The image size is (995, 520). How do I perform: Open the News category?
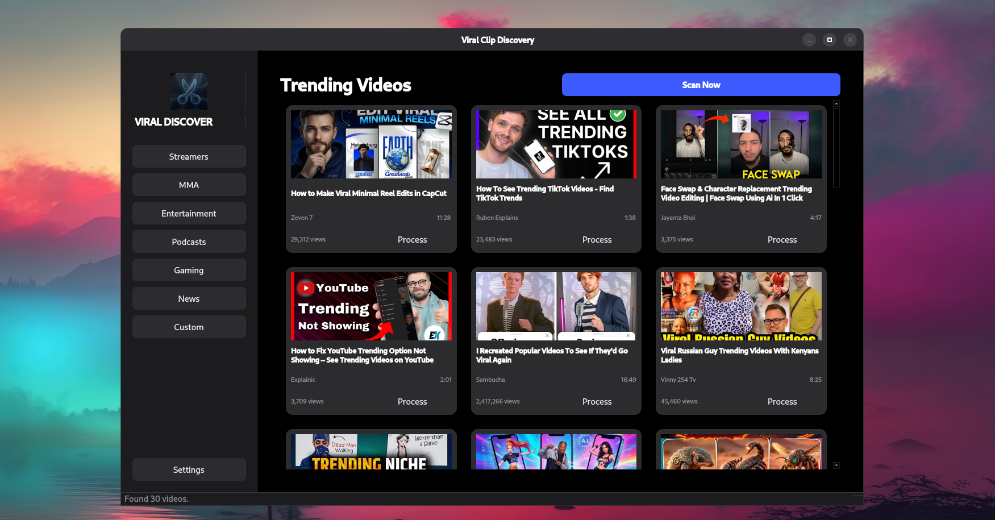pos(189,298)
